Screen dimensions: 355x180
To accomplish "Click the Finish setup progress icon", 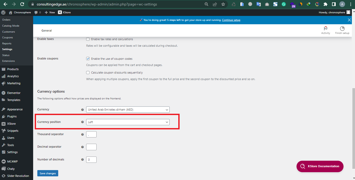I will [342, 28].
